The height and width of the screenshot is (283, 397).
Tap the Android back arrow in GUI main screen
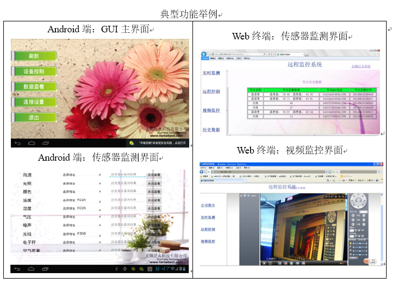18,143
